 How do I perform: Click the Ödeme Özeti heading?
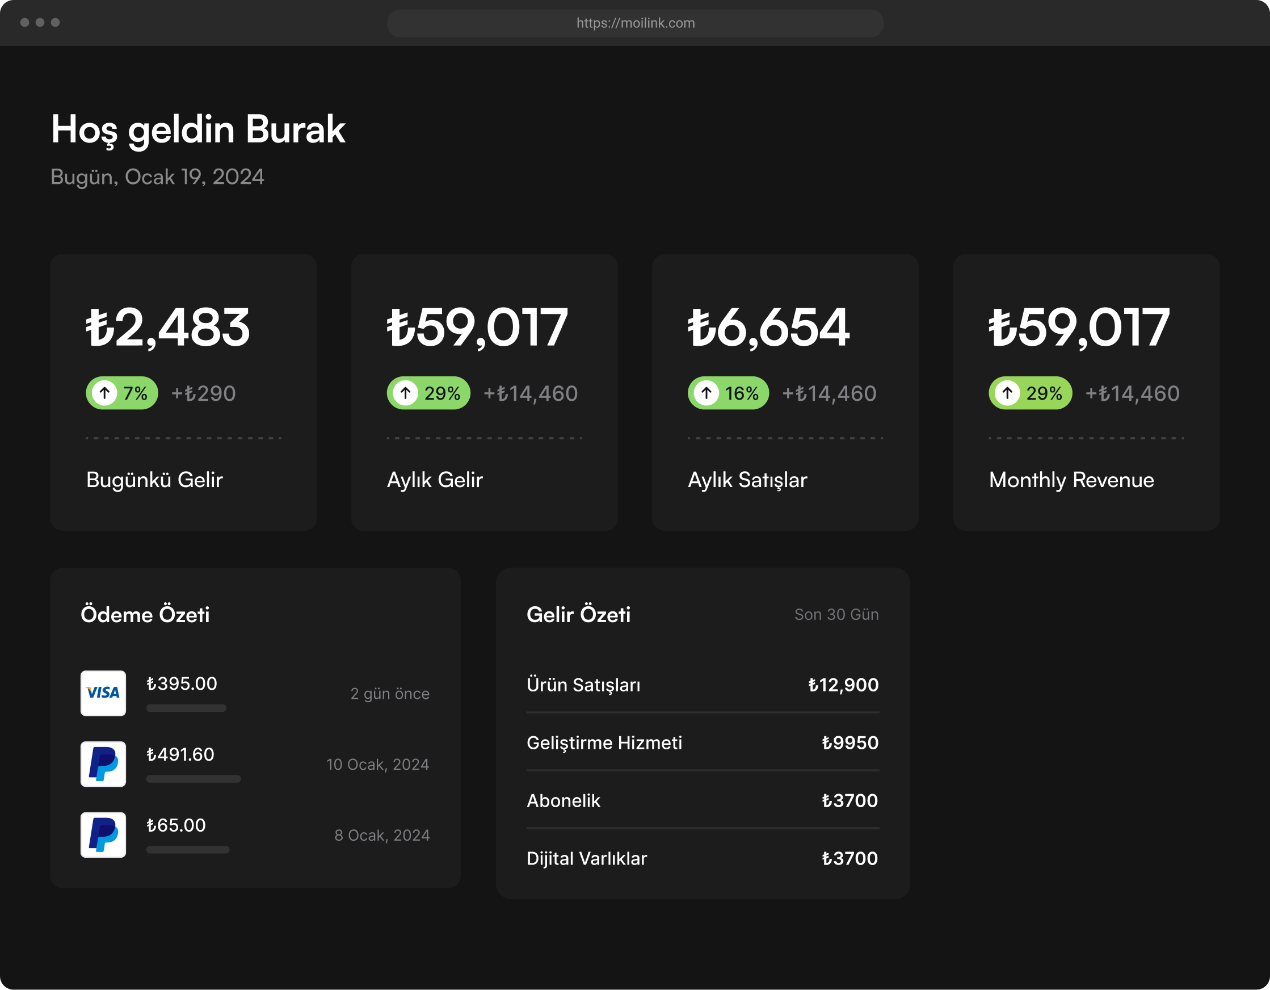click(x=145, y=614)
